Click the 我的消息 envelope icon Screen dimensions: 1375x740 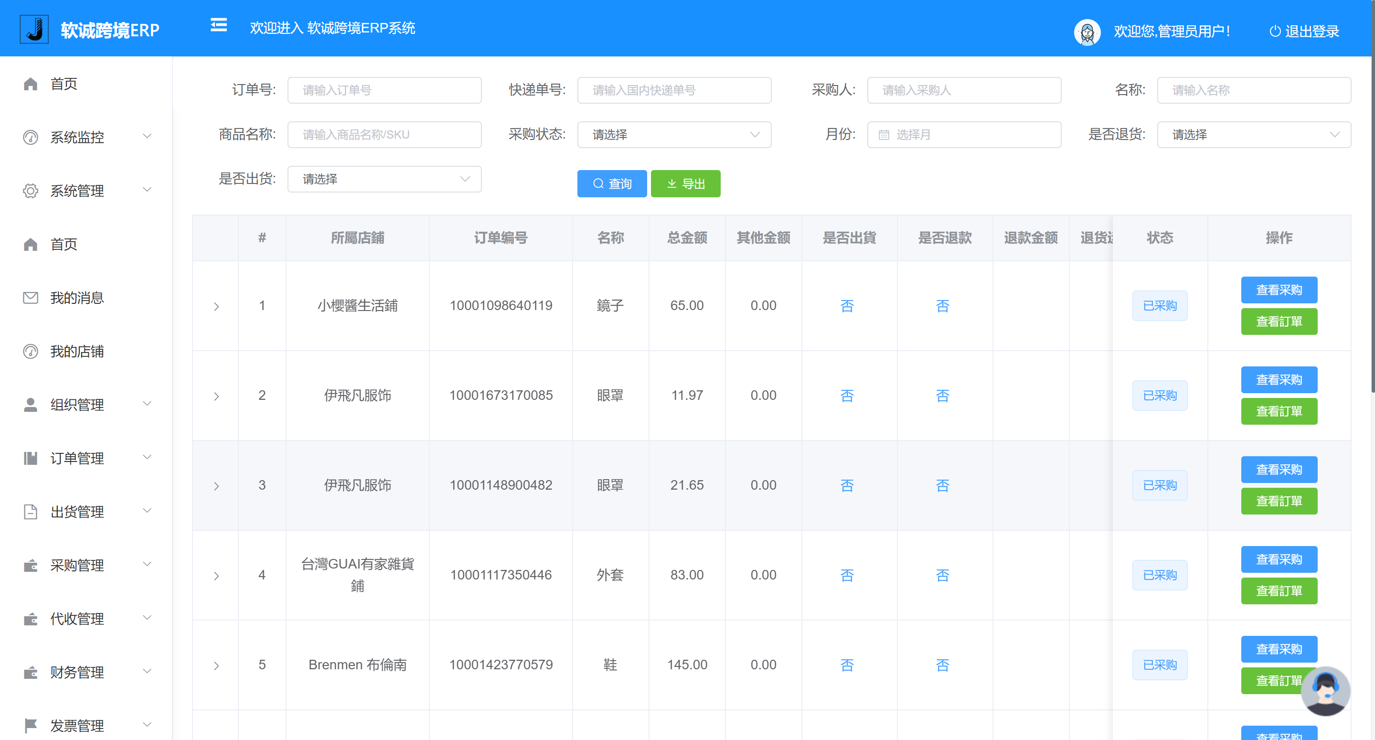[31, 298]
